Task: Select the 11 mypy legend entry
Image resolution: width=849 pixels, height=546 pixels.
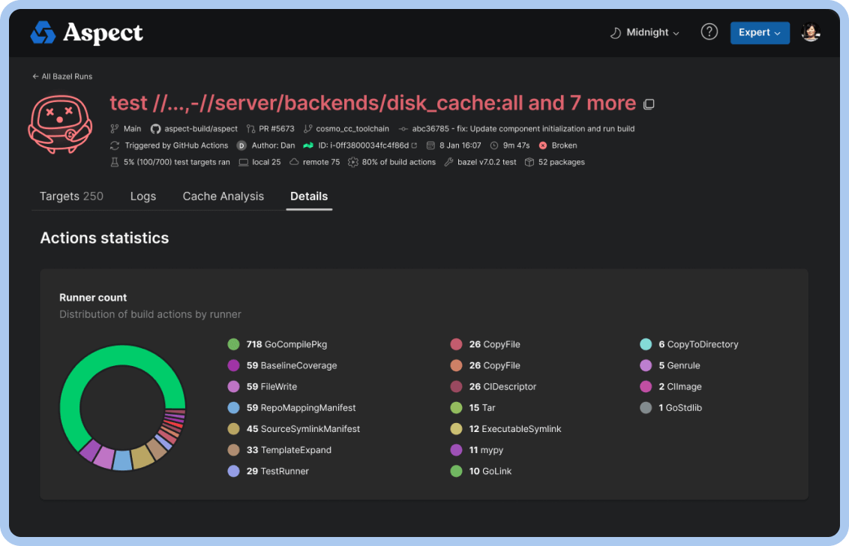Action: pos(476,450)
